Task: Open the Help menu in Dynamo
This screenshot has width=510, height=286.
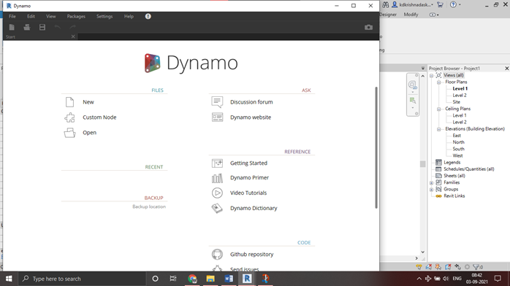Action: coord(129,16)
